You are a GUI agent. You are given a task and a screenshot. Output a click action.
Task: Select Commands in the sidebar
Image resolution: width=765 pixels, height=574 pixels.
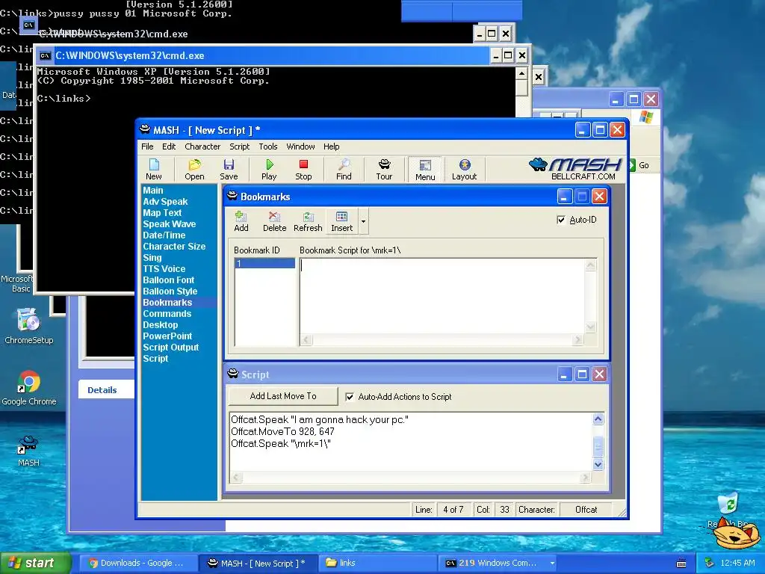[167, 314]
